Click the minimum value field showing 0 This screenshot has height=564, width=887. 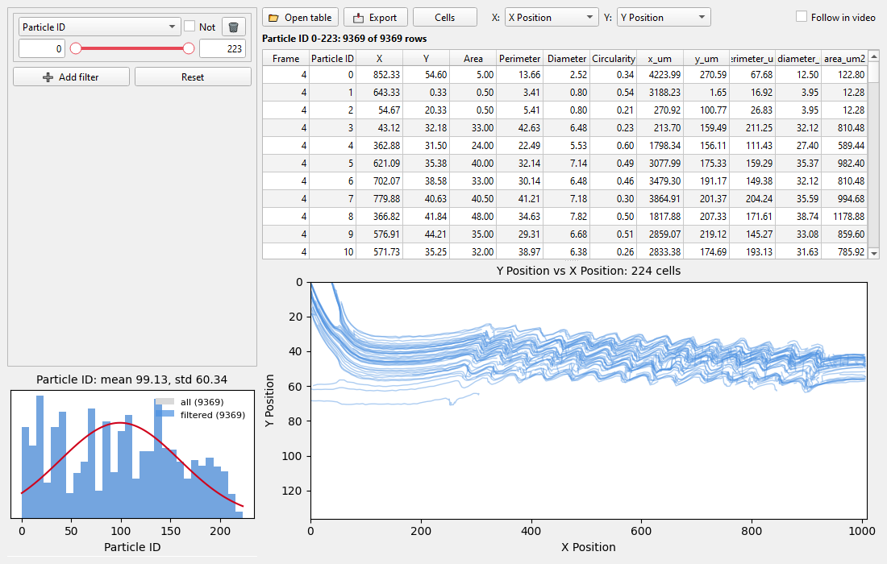coord(42,48)
